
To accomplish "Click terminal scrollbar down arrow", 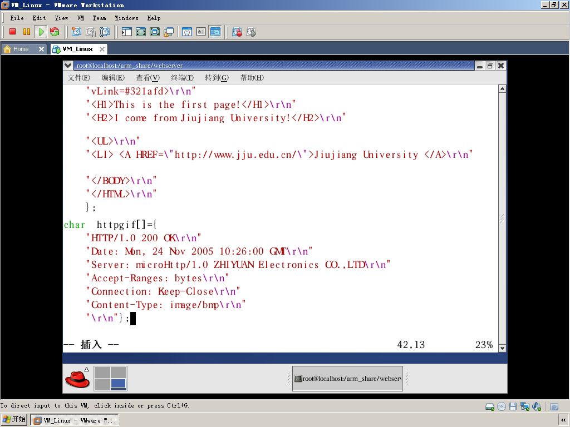I will pyautogui.click(x=502, y=348).
